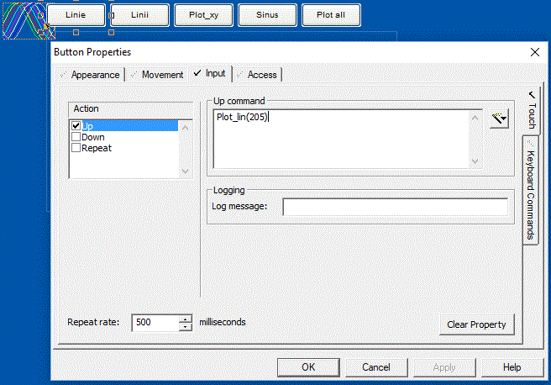Close the Button Properties dialog
The image size is (551, 385).
click(534, 52)
